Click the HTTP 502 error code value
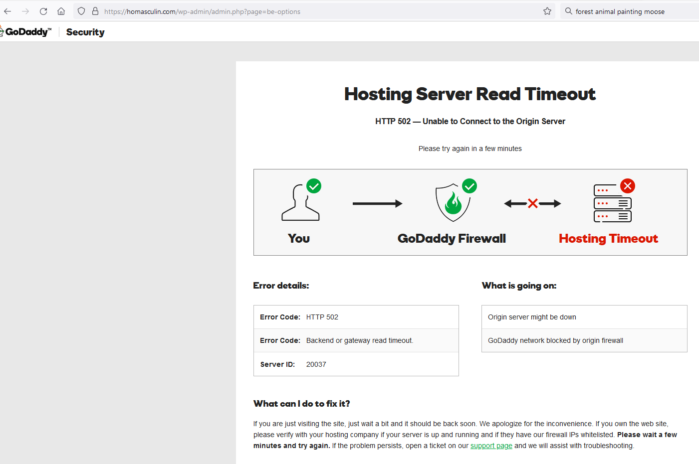Image resolution: width=699 pixels, height=464 pixels. pyautogui.click(x=322, y=317)
